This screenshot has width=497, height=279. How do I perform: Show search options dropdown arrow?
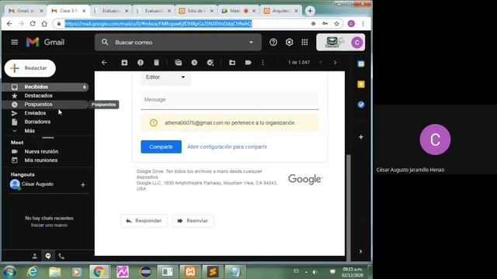tap(251, 42)
